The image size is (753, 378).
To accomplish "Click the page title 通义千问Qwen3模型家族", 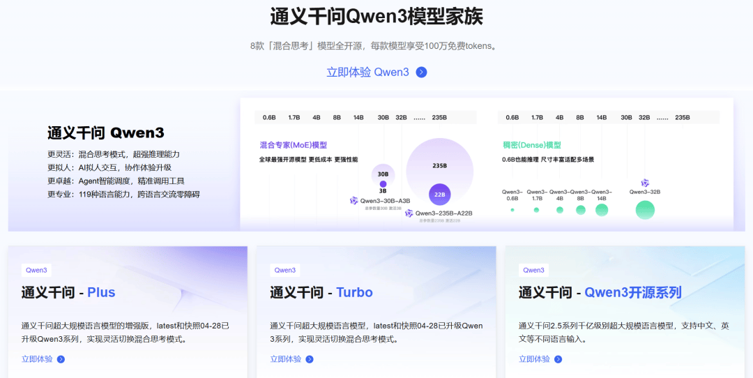I will [x=376, y=17].
